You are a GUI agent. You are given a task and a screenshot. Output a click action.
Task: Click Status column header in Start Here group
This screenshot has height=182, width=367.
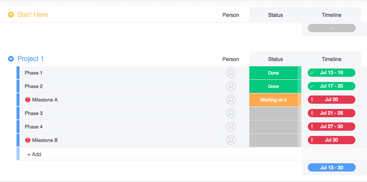275,15
